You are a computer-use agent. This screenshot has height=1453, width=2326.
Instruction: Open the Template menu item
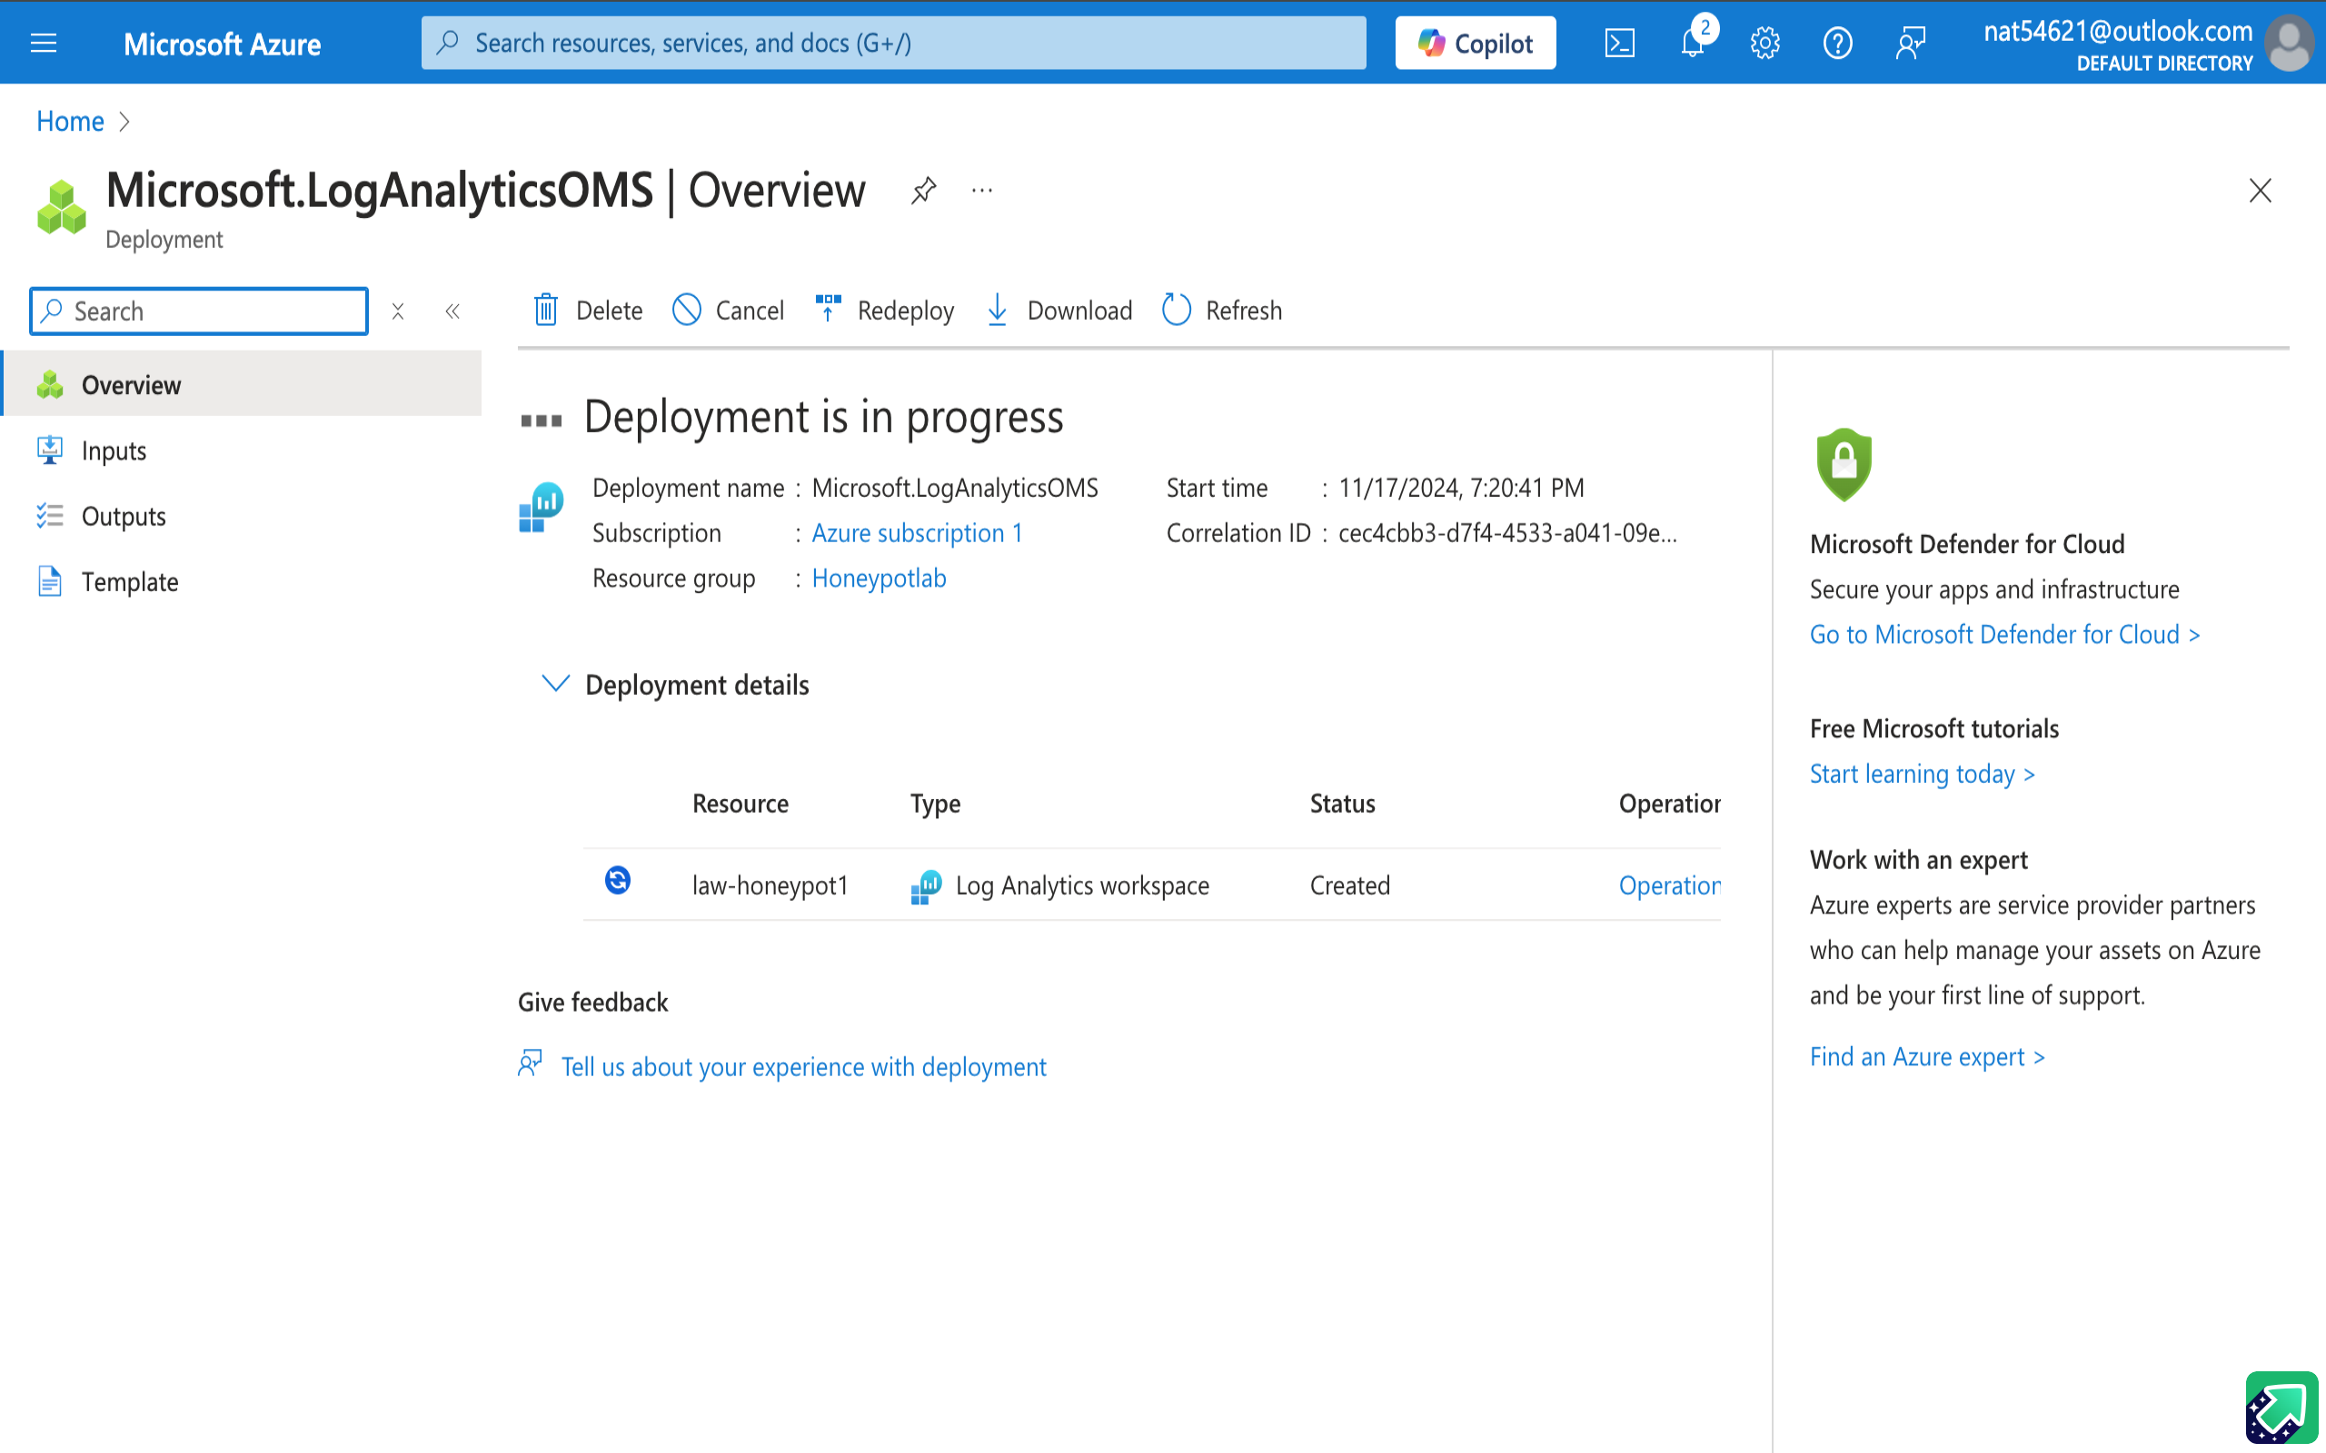[x=130, y=581]
